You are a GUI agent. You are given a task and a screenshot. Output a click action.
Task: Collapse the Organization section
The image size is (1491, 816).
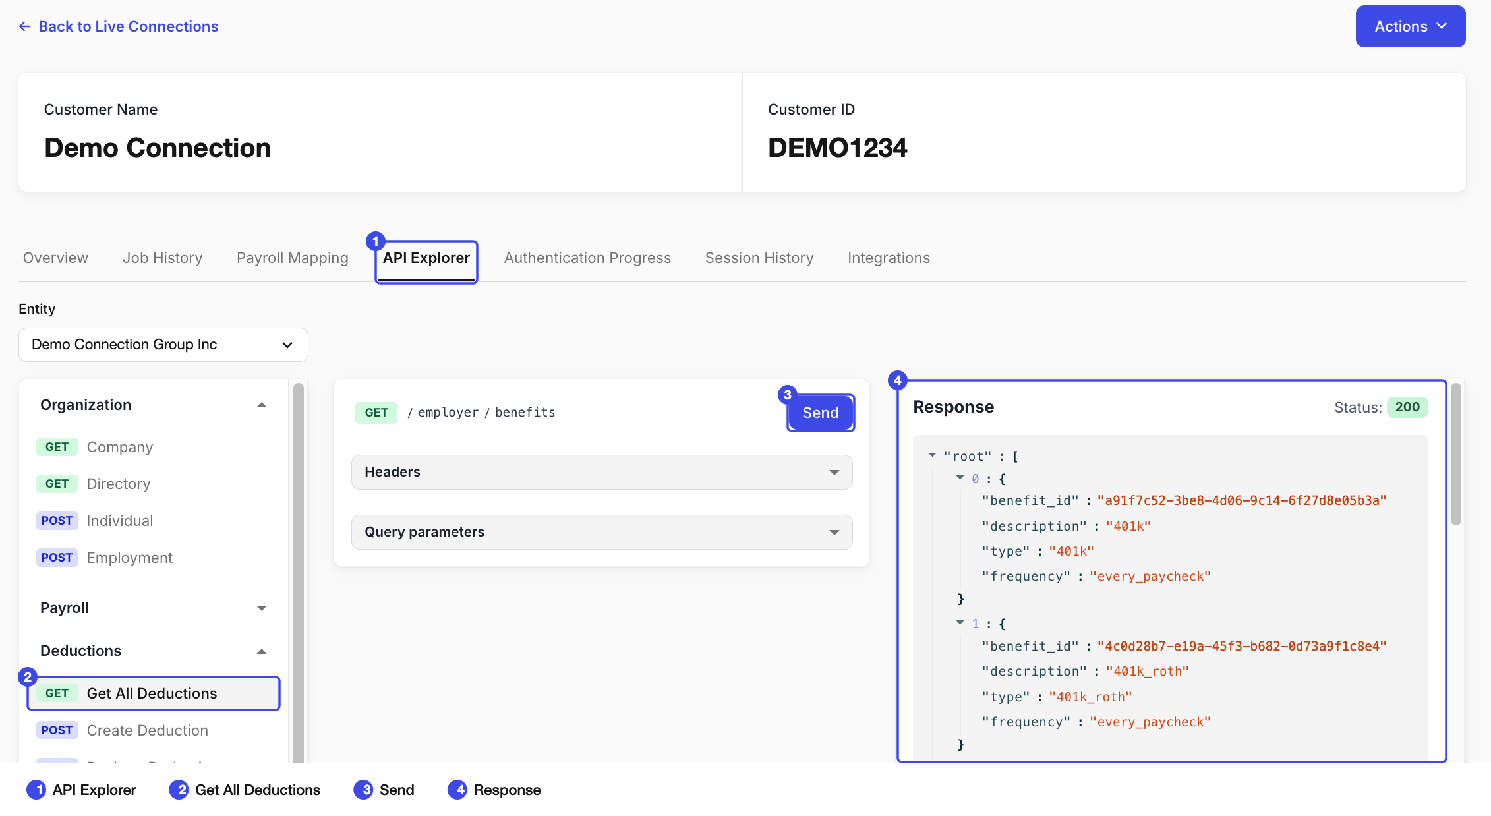(262, 405)
